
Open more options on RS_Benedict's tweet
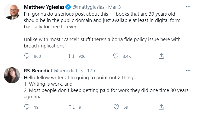coord(188,71)
